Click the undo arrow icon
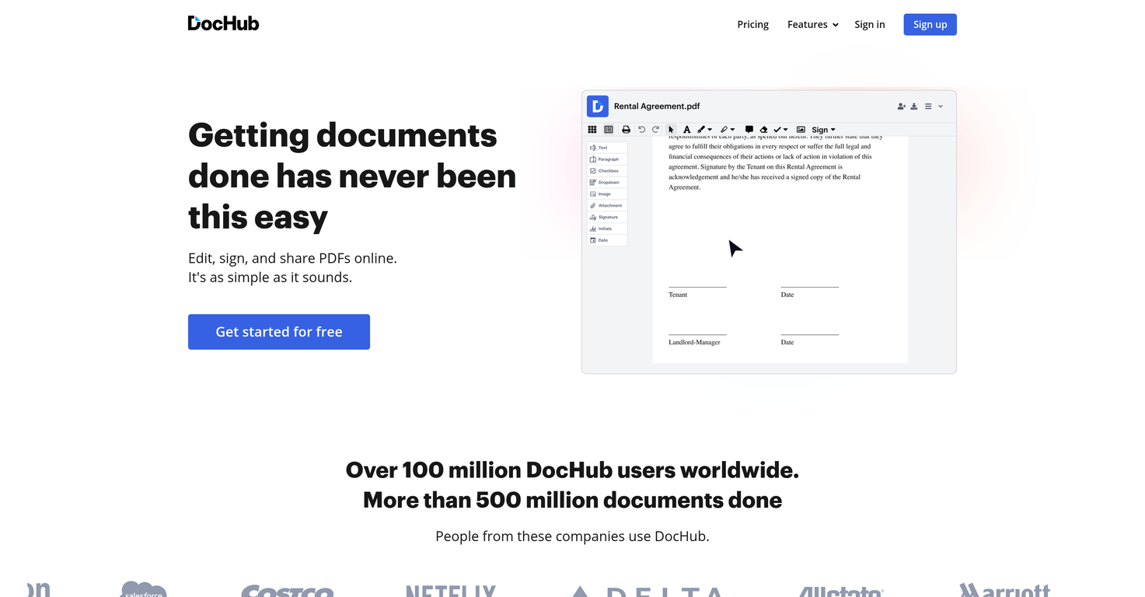The height and width of the screenshot is (597, 1145). click(x=641, y=130)
